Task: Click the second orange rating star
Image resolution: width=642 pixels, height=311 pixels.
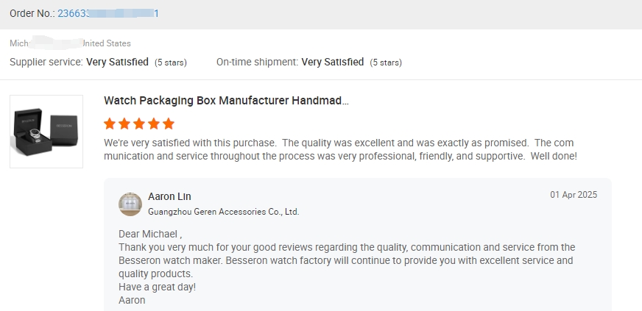Action: [x=125, y=124]
